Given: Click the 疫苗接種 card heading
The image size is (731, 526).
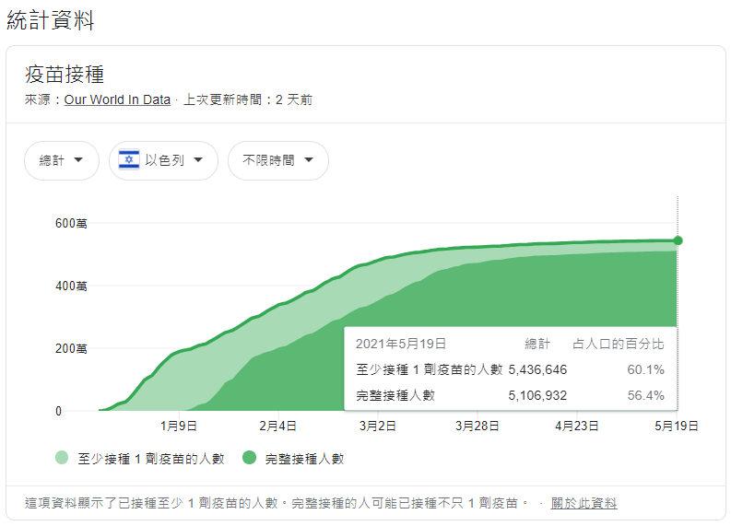Looking at the screenshot, I should point(65,75).
